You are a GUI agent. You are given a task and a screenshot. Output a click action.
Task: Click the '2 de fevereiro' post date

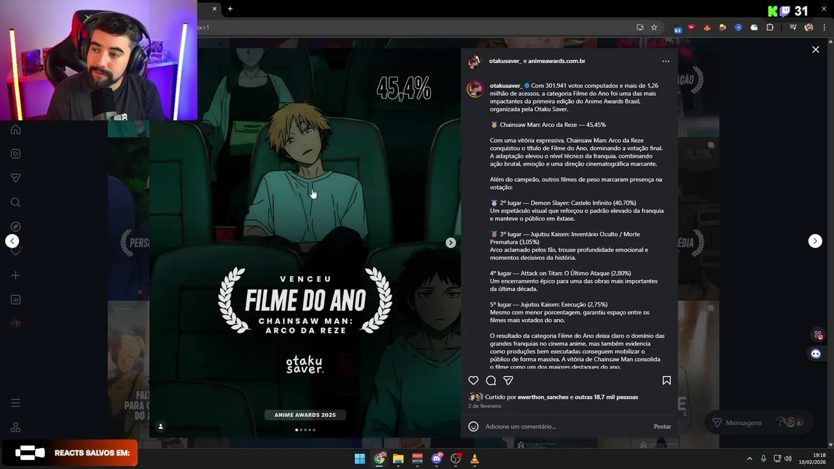click(485, 406)
